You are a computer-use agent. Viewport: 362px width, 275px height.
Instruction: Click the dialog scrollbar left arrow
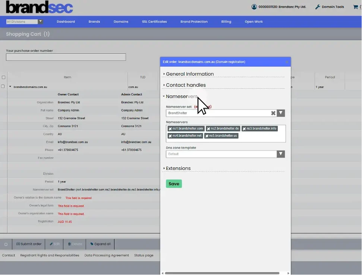tap(163, 273)
